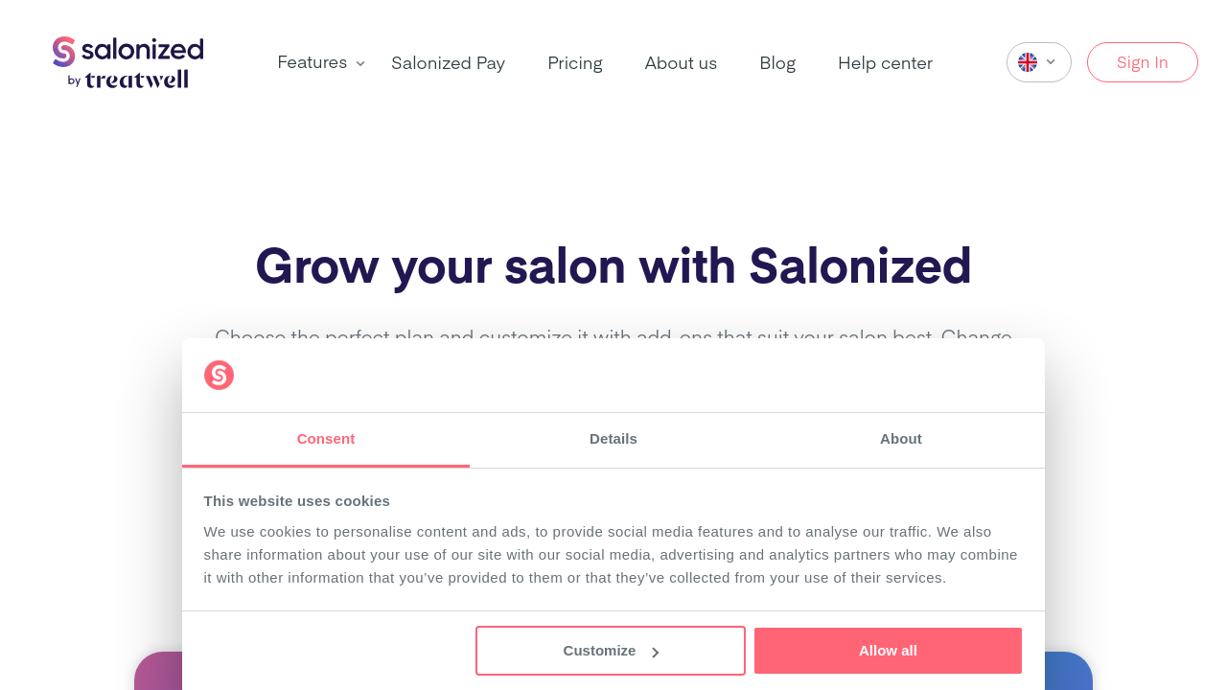Select the Consent tab

point(326,439)
